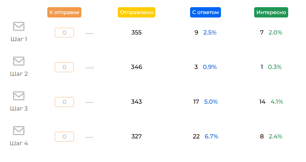
Task: Click the Шаг 4 to-send count box
Action: point(64,137)
